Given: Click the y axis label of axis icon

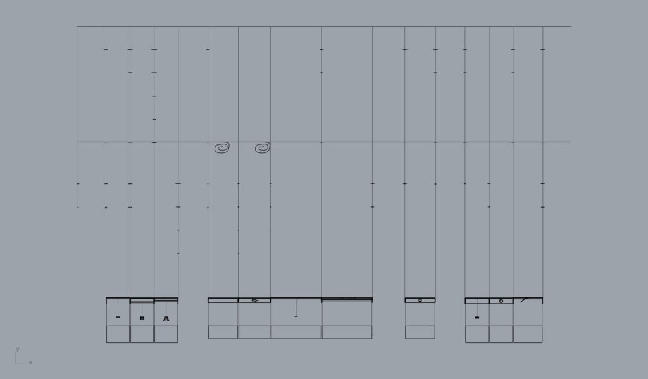Looking at the screenshot, I should (17, 349).
